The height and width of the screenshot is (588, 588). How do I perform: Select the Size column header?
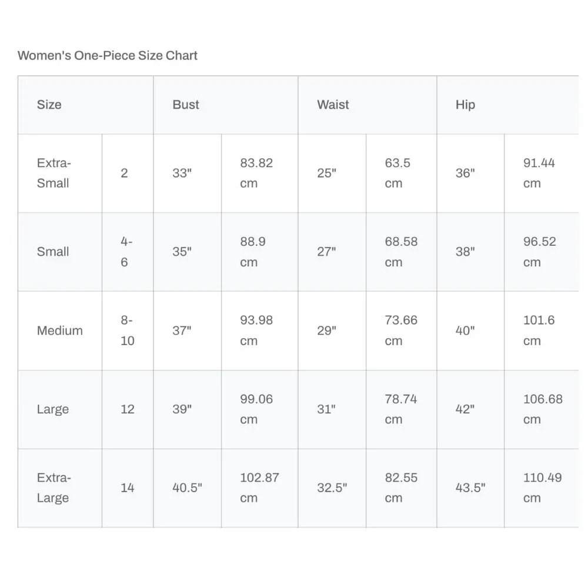point(49,105)
